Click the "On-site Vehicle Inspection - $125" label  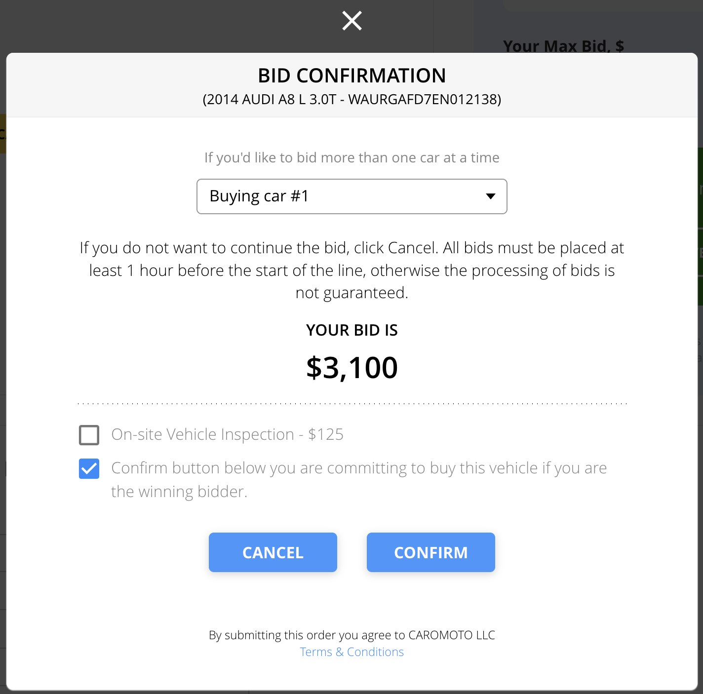(x=227, y=434)
